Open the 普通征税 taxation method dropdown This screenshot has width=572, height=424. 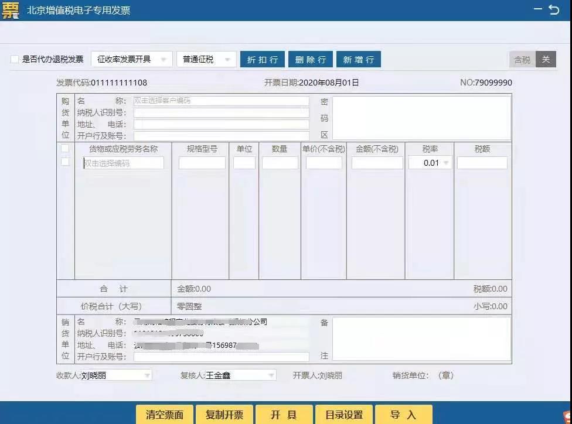tap(229, 59)
